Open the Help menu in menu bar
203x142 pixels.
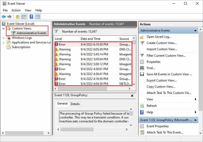[39, 10]
